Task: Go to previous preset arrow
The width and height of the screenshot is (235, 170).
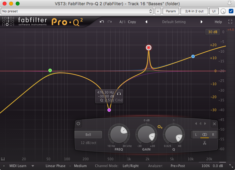Action: click(147, 22)
